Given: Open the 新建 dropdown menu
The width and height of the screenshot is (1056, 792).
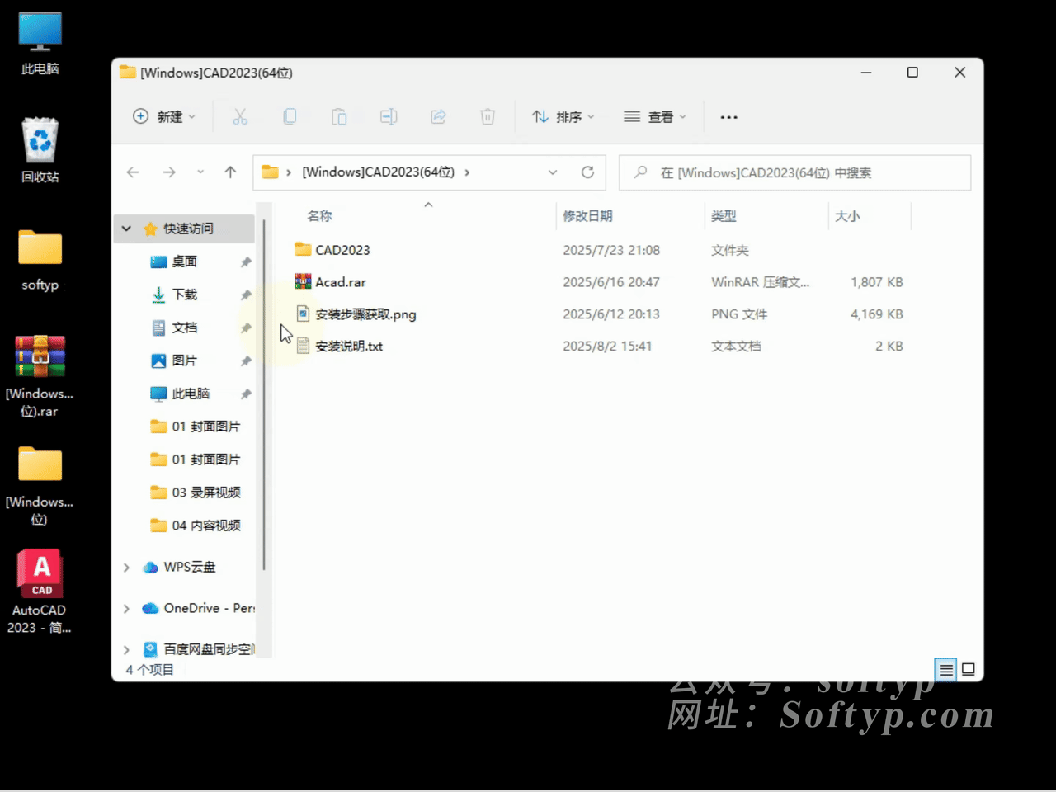Looking at the screenshot, I should coord(164,116).
